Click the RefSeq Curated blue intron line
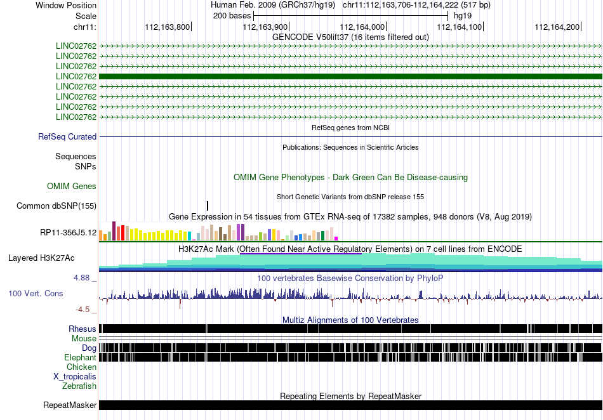Screen dimensions: 603x420 click(x=351, y=137)
